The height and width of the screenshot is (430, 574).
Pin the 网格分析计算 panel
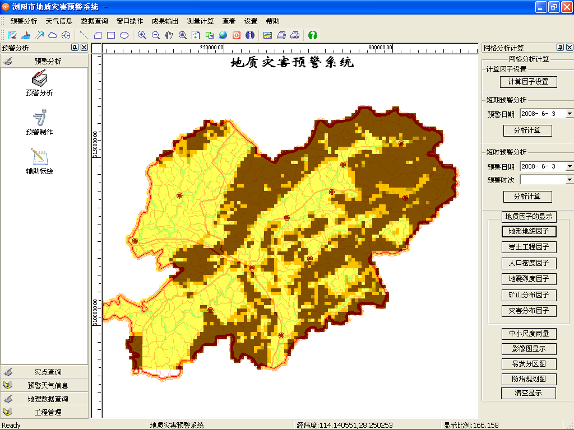559,48
